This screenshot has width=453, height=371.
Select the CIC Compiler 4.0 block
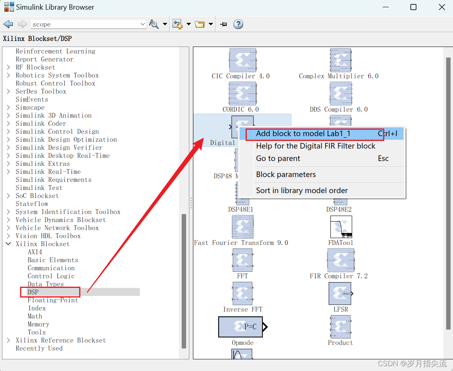[x=243, y=60]
